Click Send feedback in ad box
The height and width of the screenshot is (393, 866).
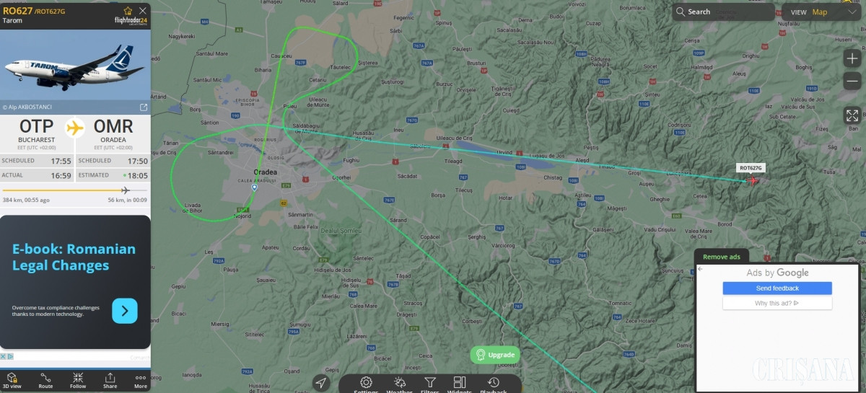coord(777,288)
